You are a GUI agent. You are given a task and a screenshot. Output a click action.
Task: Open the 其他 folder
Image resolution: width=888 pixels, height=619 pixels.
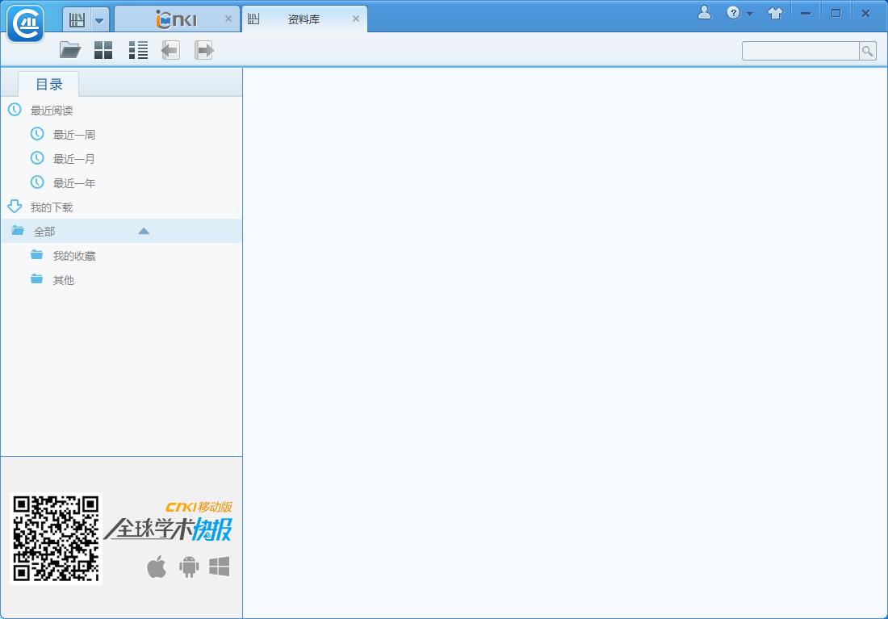click(x=64, y=280)
